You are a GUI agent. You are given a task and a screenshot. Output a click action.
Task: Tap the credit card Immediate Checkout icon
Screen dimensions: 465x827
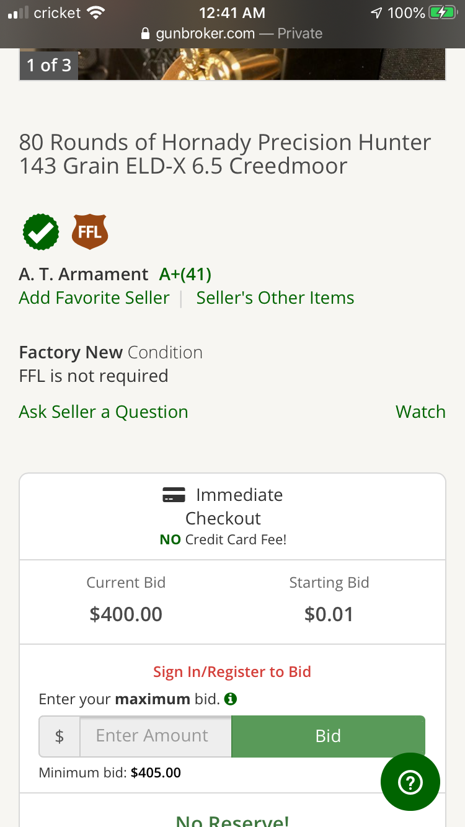tap(174, 495)
